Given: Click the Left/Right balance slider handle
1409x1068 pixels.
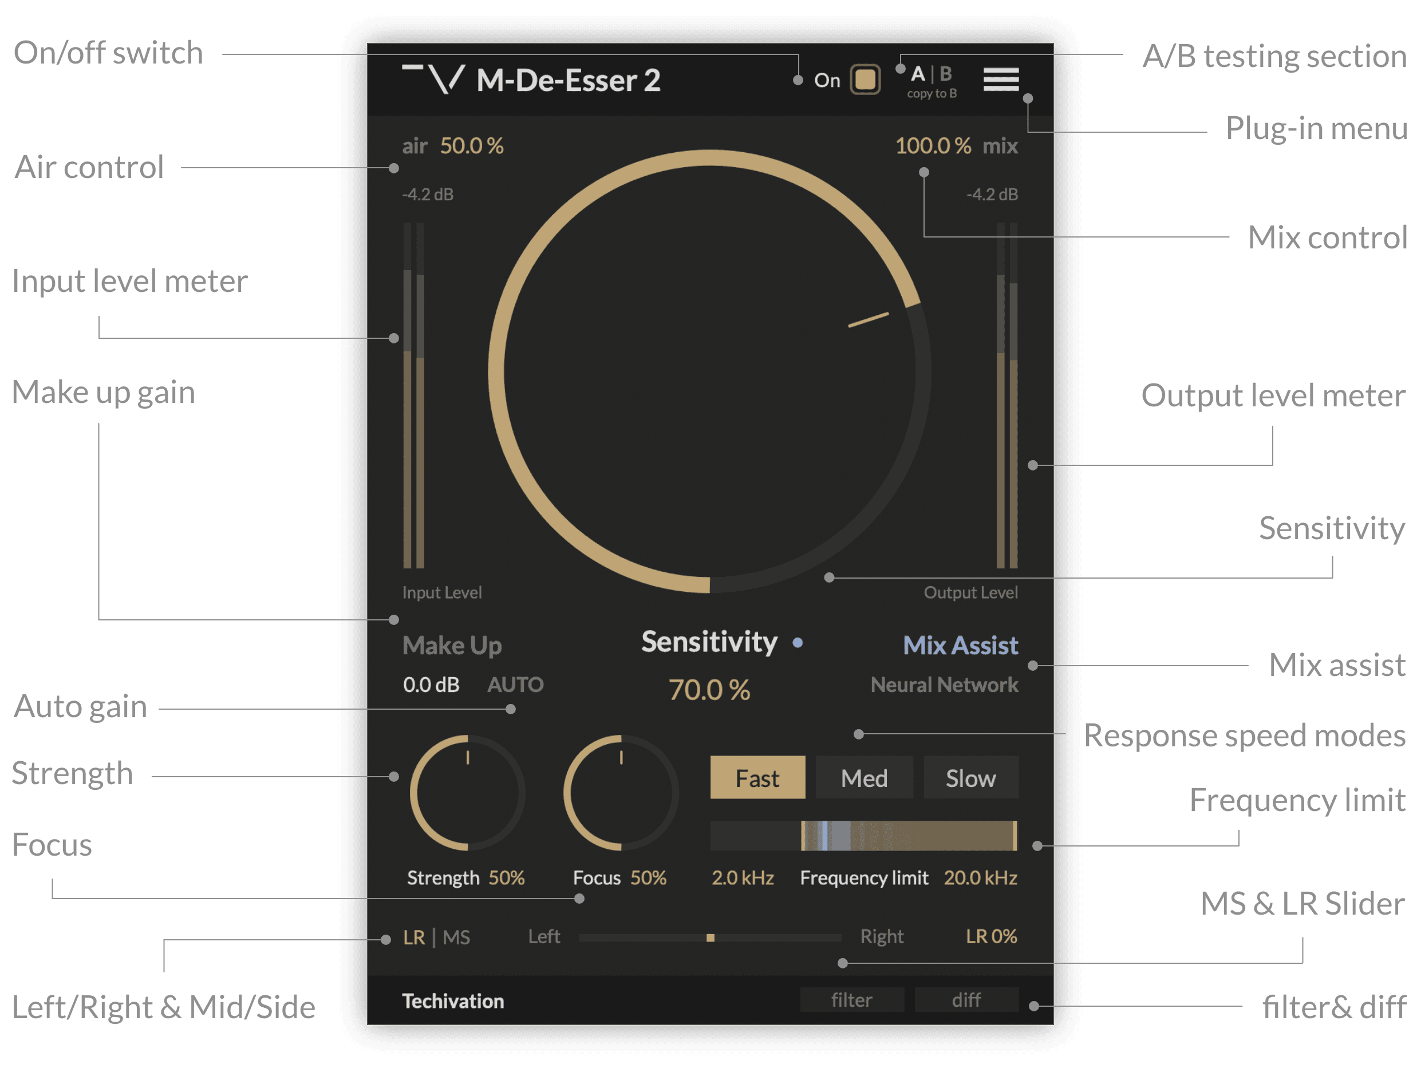Looking at the screenshot, I should (711, 938).
